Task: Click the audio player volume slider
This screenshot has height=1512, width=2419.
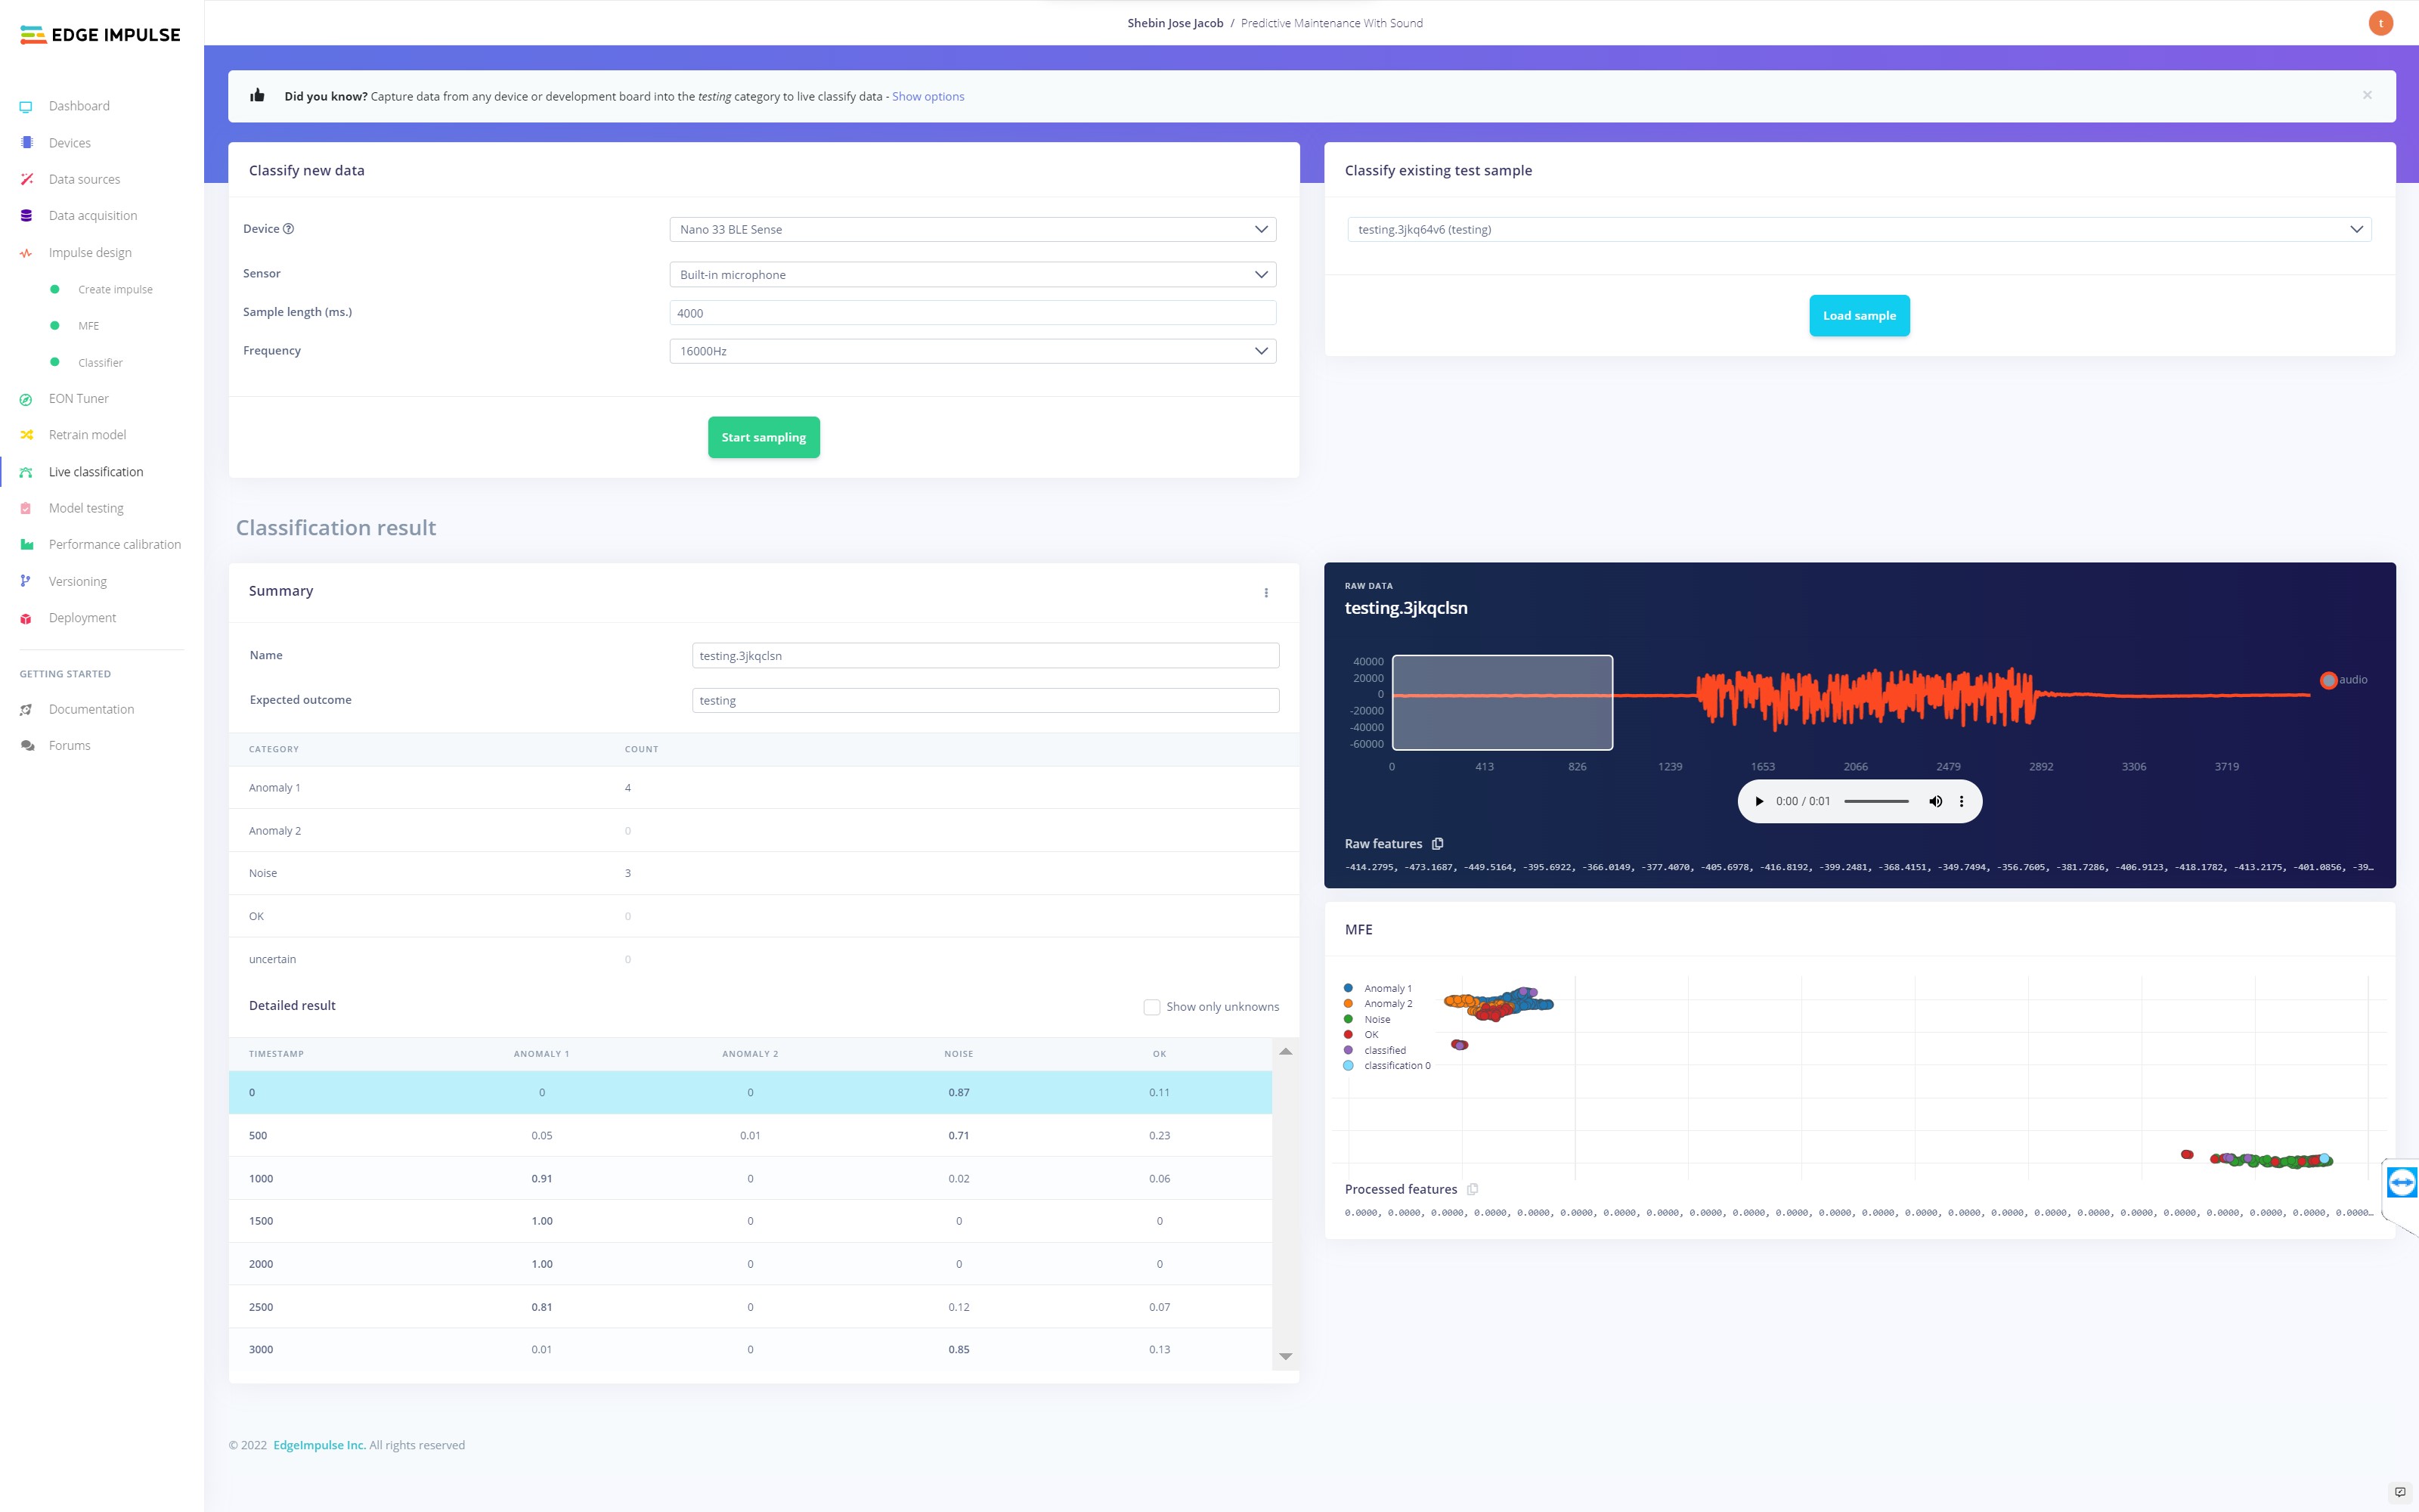Action: coord(1876,801)
